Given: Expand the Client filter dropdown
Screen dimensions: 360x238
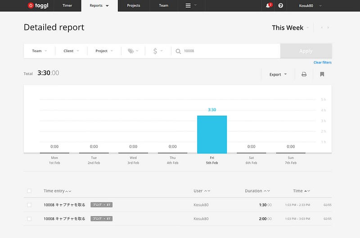Looking at the screenshot, I should pyautogui.click(x=71, y=51).
